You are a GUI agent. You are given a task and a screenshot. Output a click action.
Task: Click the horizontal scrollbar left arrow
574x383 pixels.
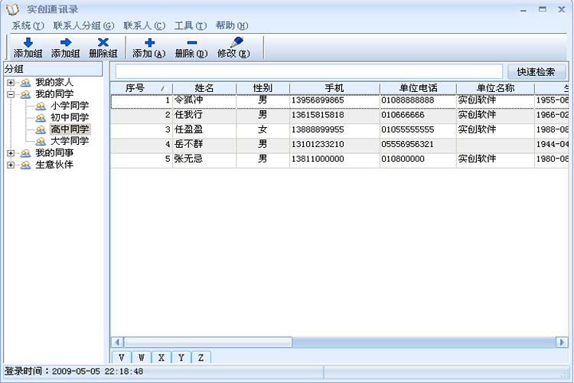pos(117,342)
